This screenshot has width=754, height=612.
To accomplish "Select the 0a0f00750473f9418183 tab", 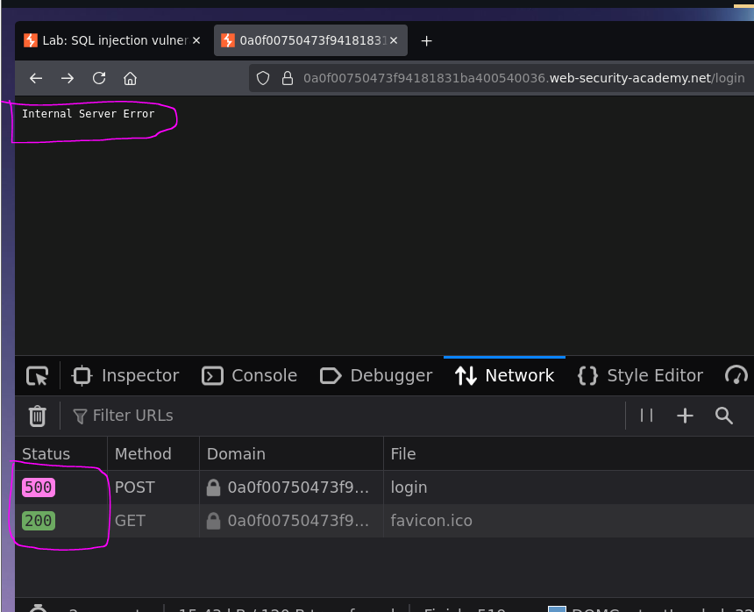I will coord(310,40).
